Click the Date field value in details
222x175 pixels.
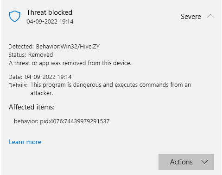[48, 77]
